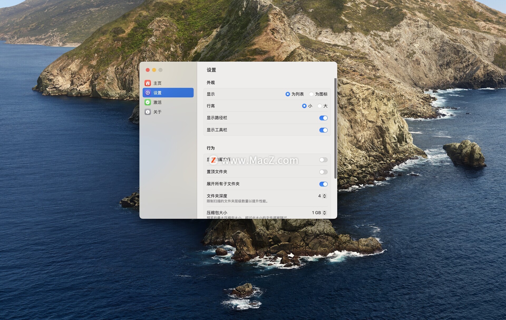Open the 主页 sidebar item
Viewport: 506px width, 320px height.
(x=168, y=83)
